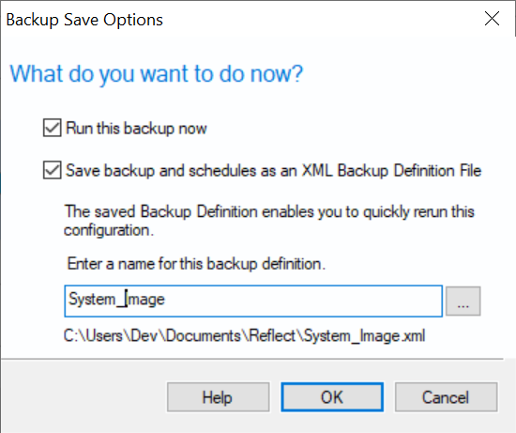Place cursor inside the word 'System' in name field
Image resolution: width=516 pixels, height=433 pixels.
point(92,300)
